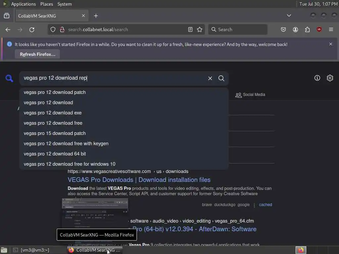Close the CollabVM SearXNG tab
Viewport: 339px width, 254px height.
pos(83,16)
